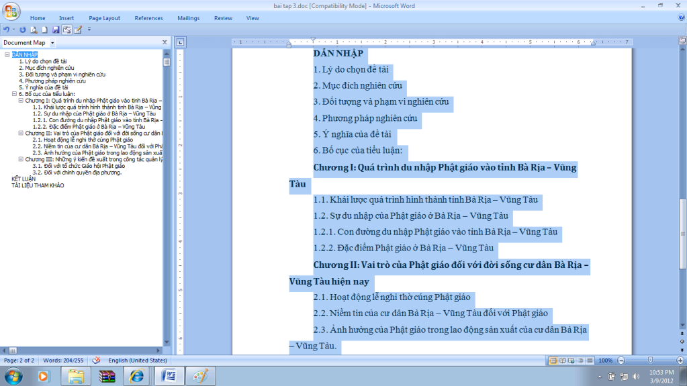Open the Page Layout ribbon tab
687x386 pixels.
104,18
